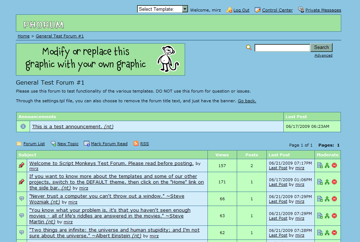Viewport: 360px width, 242px height.
Task: Click the Search button
Action: pyautogui.click(x=321, y=47)
